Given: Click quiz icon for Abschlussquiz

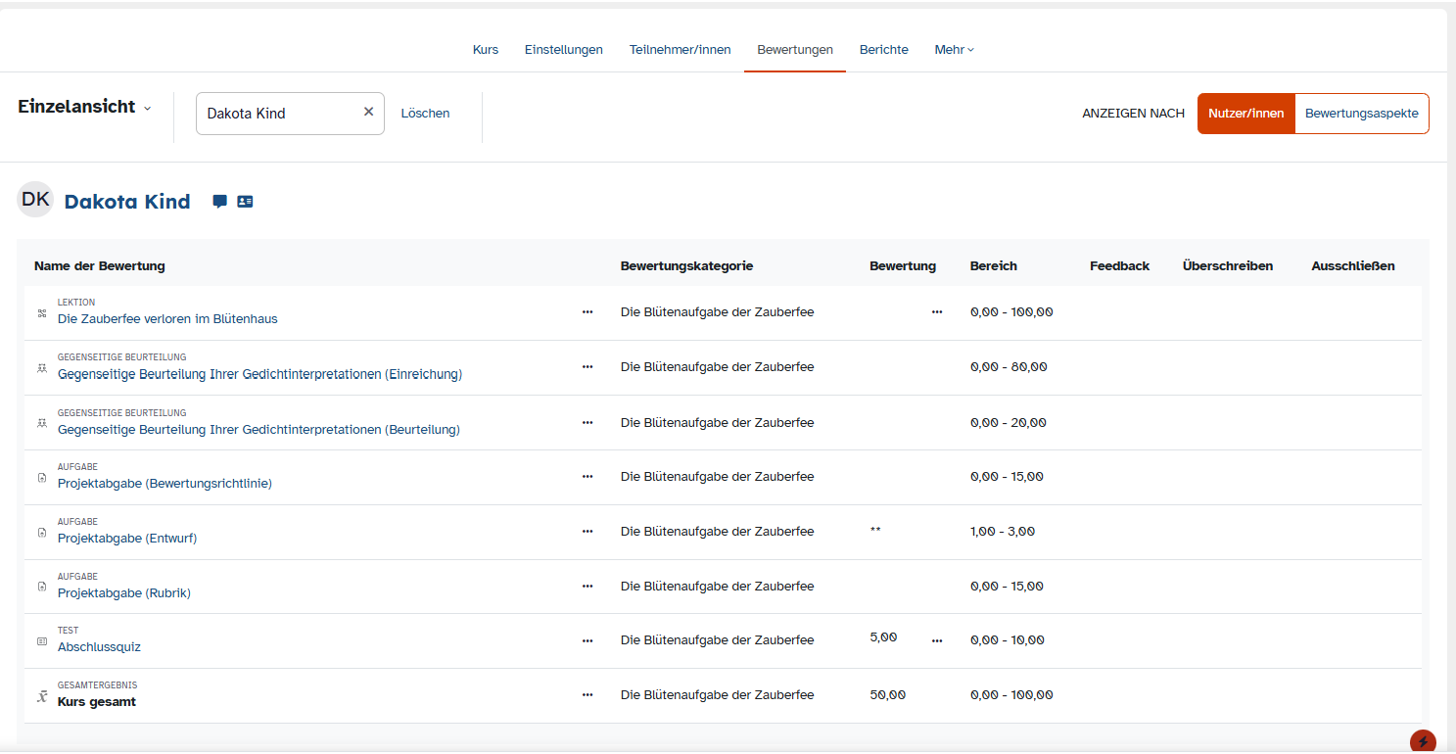Looking at the screenshot, I should [42, 641].
